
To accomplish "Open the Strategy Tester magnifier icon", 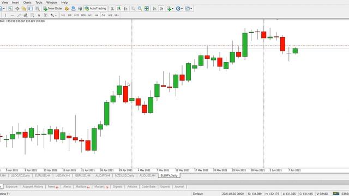I will click(38, 9).
